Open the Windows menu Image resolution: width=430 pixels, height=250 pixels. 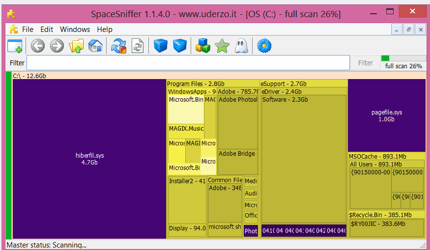click(75, 29)
